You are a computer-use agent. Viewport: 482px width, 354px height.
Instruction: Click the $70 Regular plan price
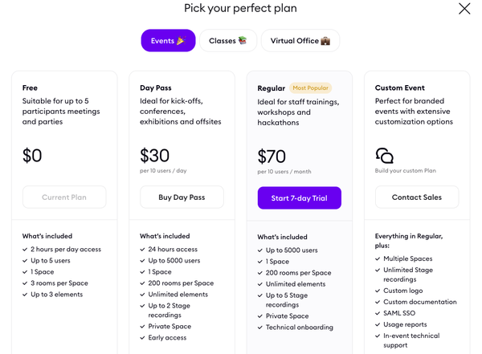pos(272,156)
